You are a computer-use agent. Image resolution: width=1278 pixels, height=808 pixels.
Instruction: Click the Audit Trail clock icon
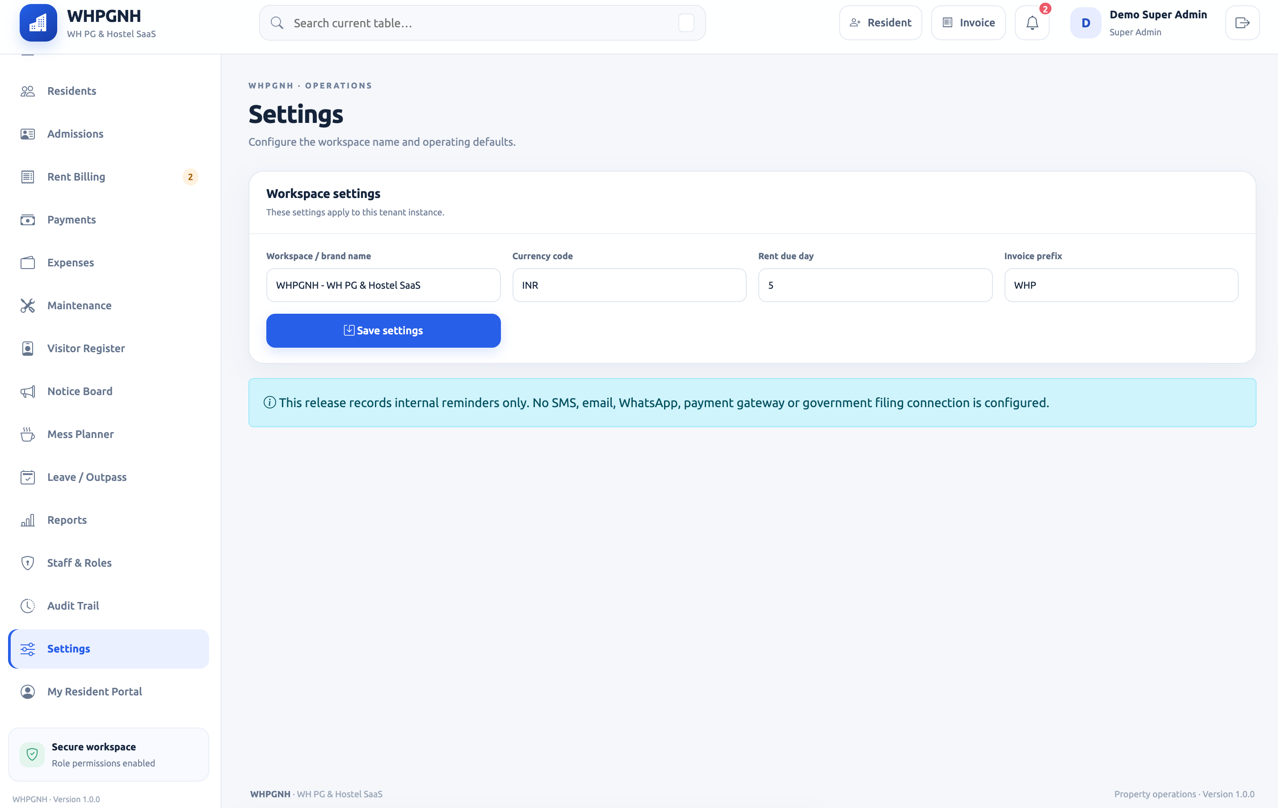tap(28, 606)
